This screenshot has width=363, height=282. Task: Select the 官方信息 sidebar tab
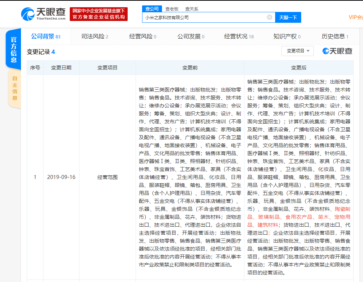click(x=14, y=48)
